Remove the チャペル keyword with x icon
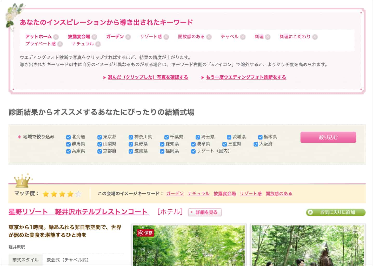The width and height of the screenshot is (373, 266). pos(243,37)
